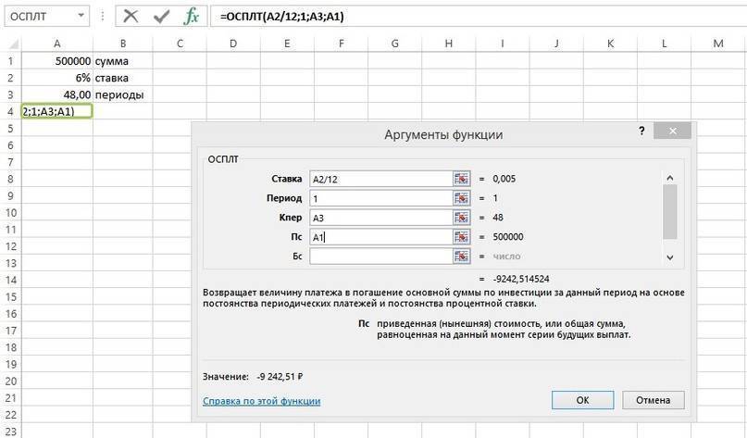Screen dimensions: 747x438
Task: Select row 1 header
Action: [10, 60]
